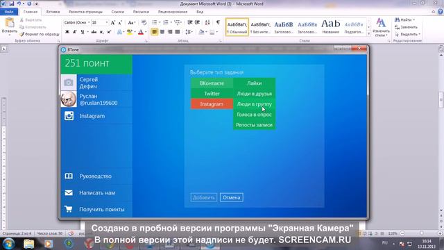444x250 pixels.
Task: Justify text in paragraph group
Action: pos(178,32)
